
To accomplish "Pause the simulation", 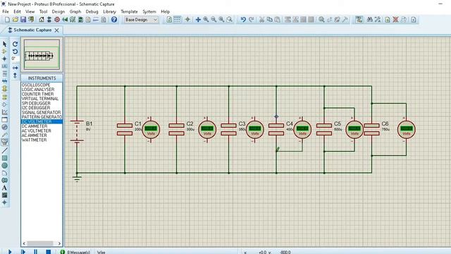I will [x=36, y=252].
